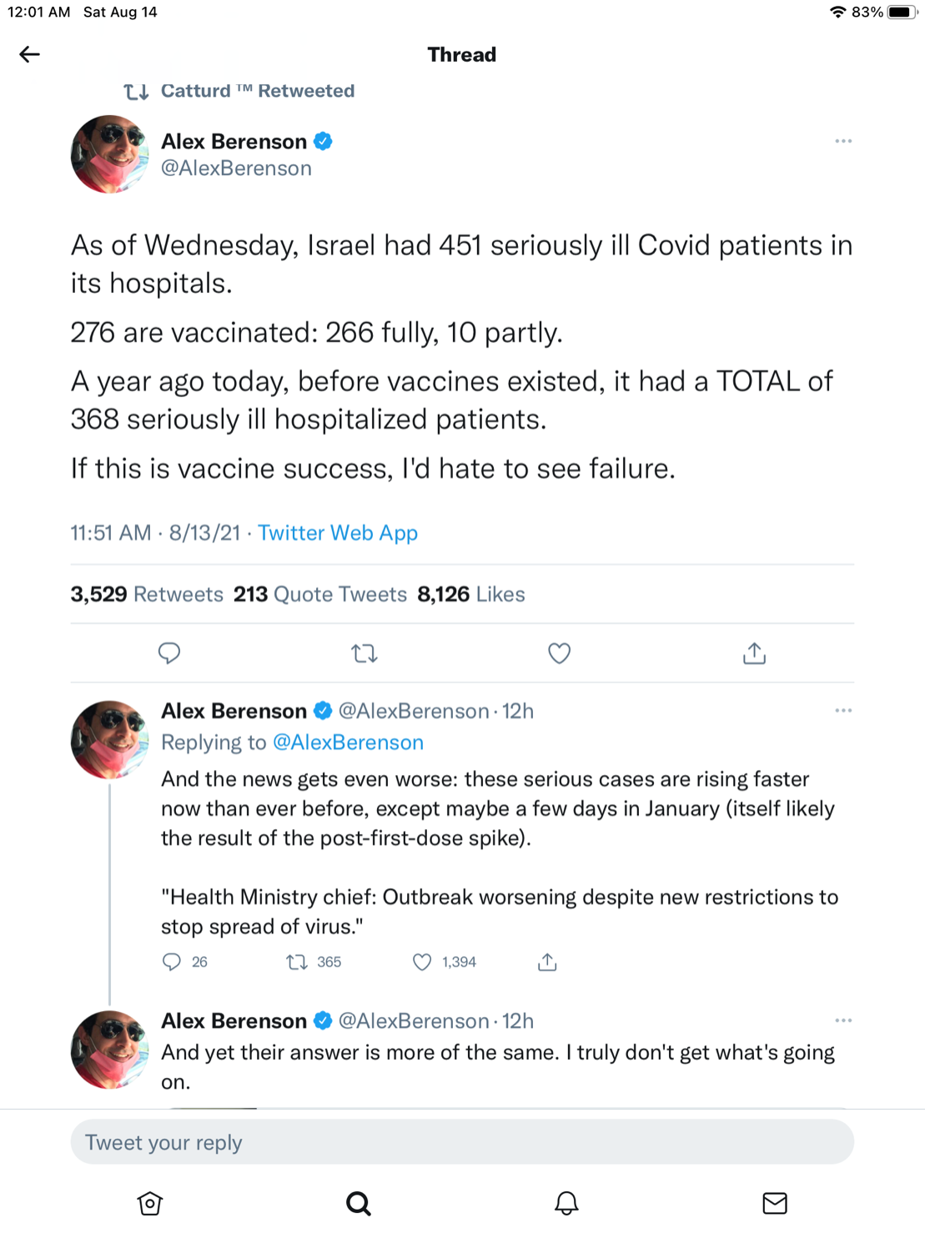Open the Notifications bell tab
Image resolution: width=925 pixels, height=1233 pixels.
tap(566, 1203)
